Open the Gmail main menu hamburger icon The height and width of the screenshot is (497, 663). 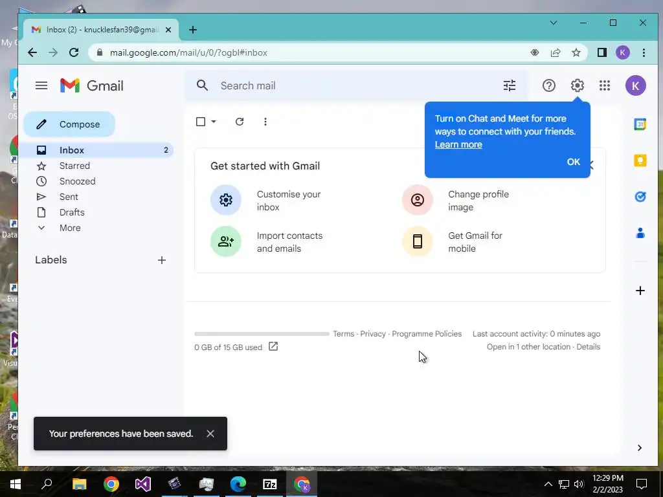tap(41, 86)
